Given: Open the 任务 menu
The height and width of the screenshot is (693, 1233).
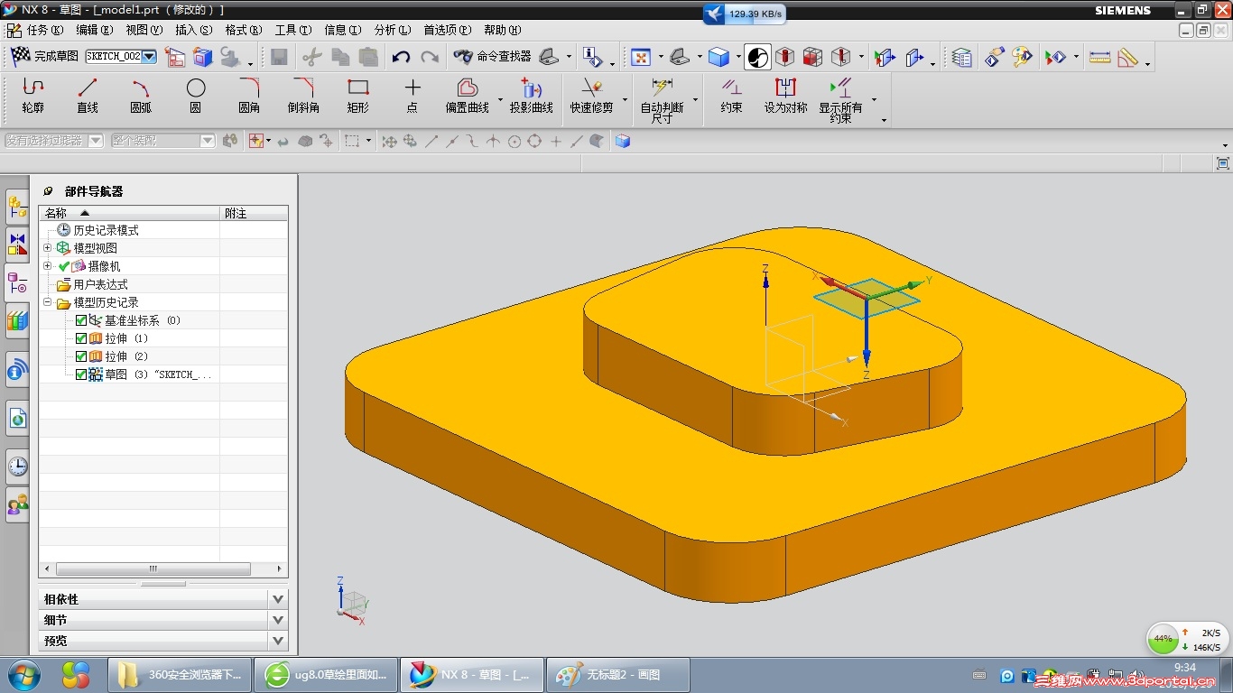Looking at the screenshot, I should pyautogui.click(x=44, y=30).
